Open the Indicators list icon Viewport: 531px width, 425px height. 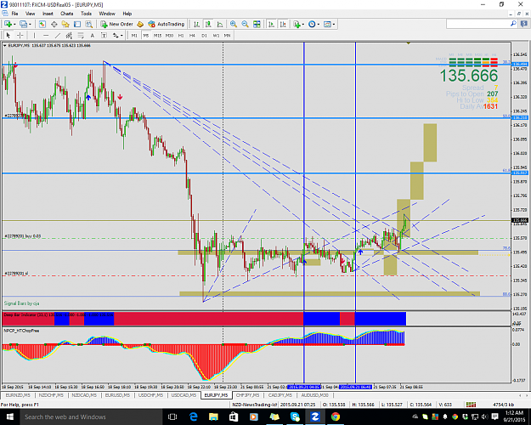[x=297, y=24]
